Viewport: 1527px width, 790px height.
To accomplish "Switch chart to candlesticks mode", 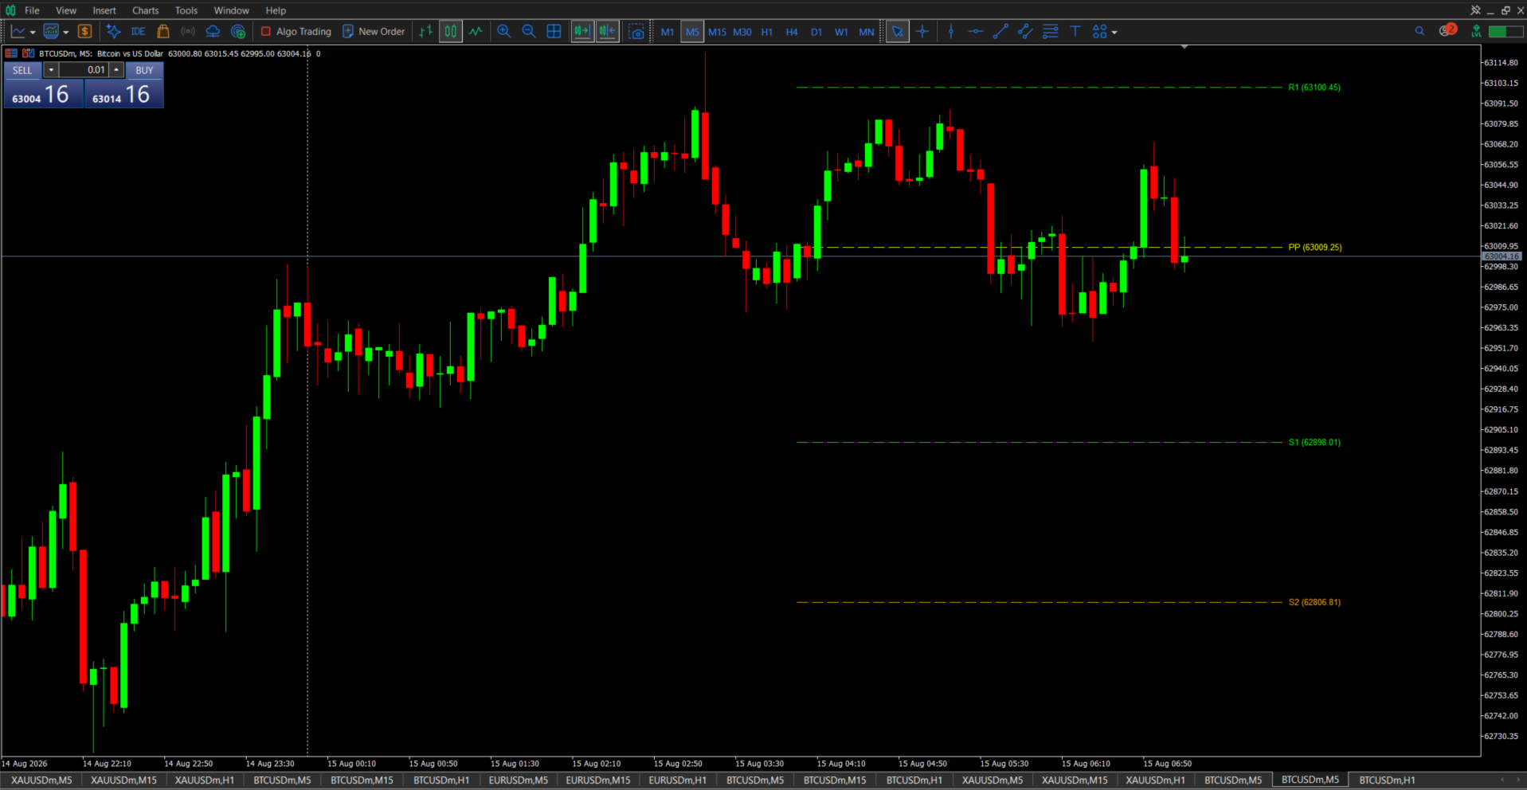I will click(x=451, y=32).
